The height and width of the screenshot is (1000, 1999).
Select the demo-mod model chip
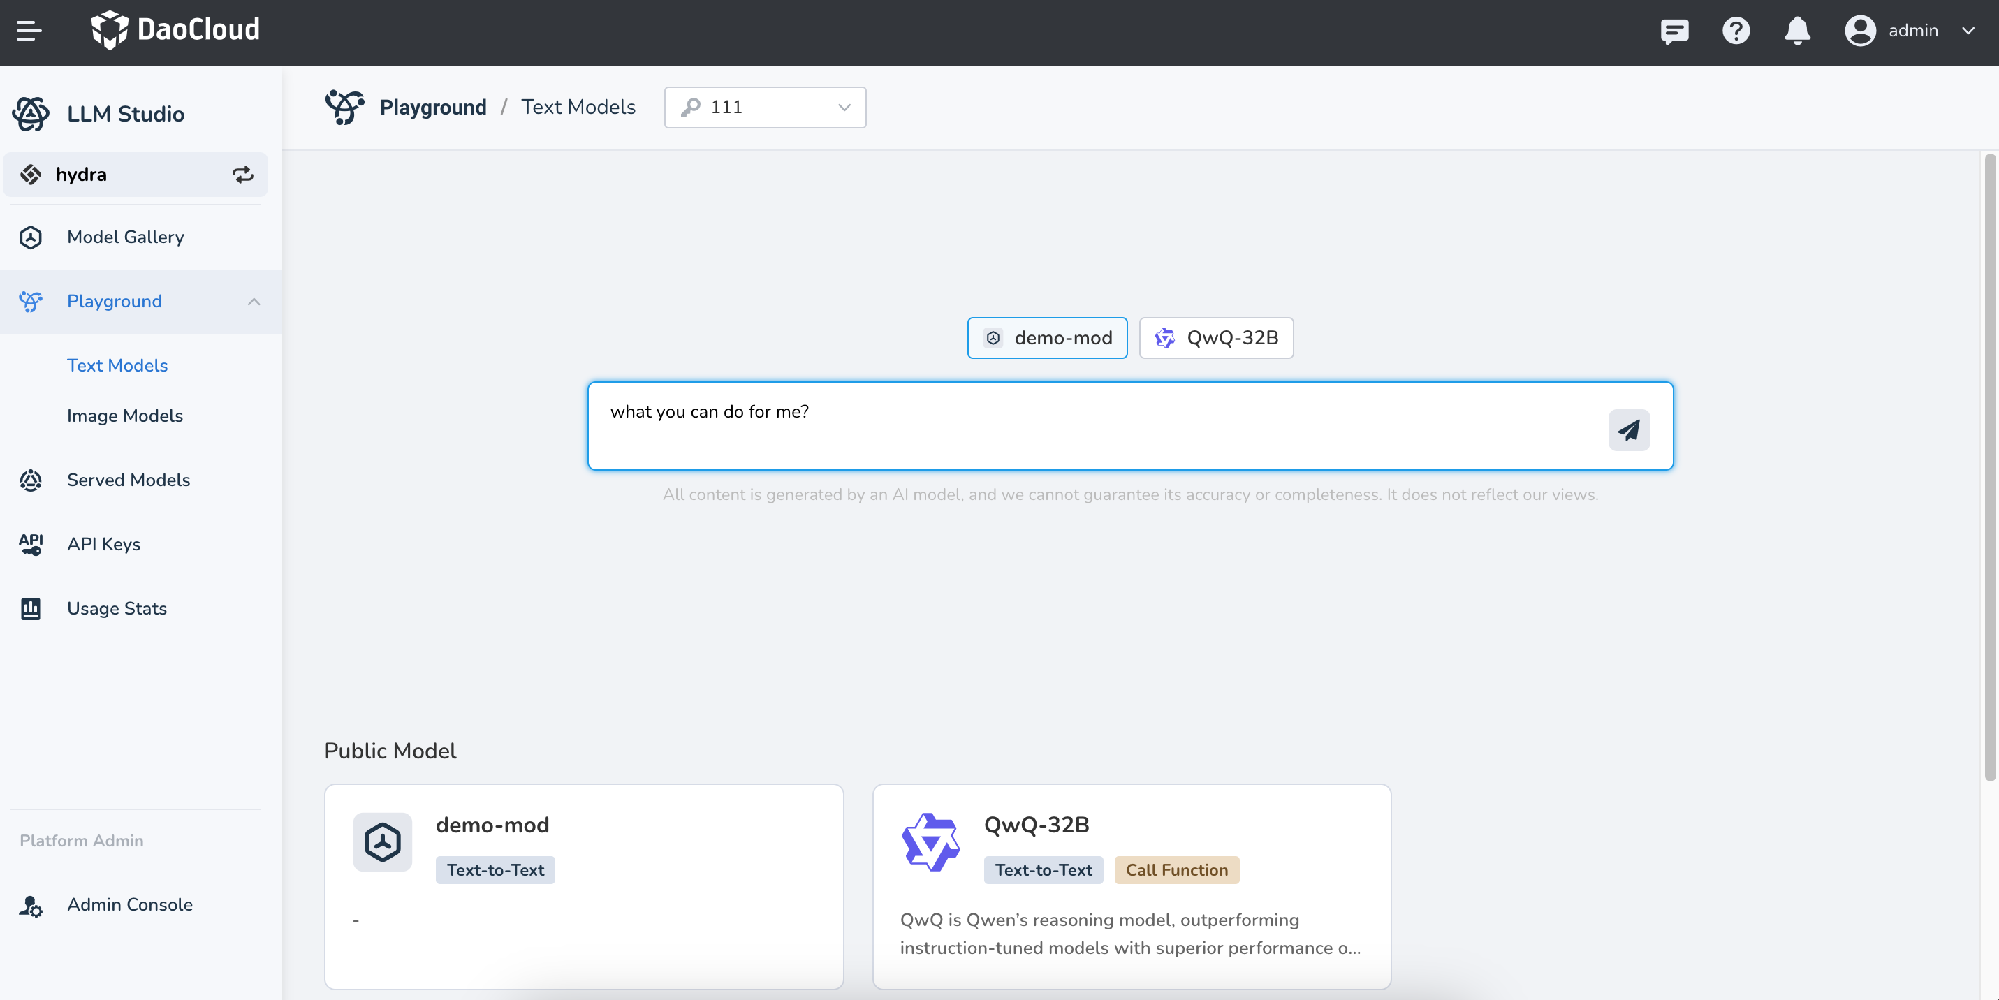tap(1047, 337)
